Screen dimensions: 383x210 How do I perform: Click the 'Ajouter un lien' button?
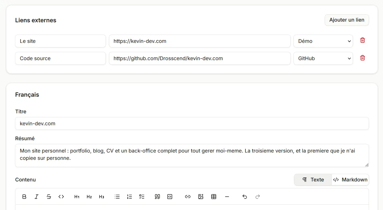click(347, 20)
